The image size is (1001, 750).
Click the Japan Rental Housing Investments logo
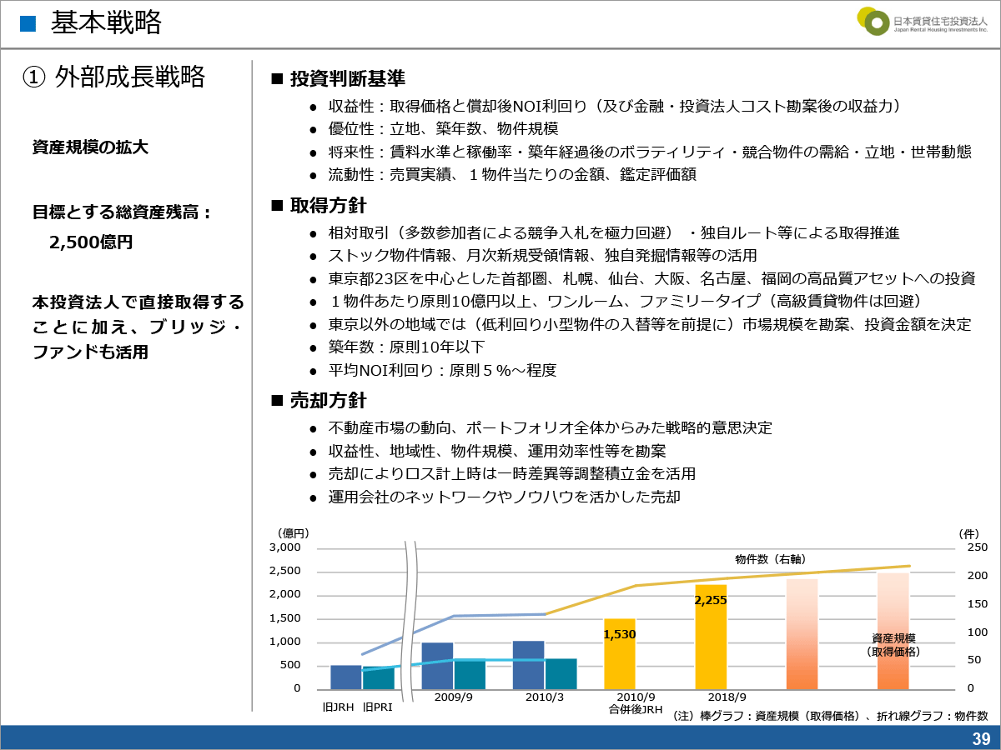[x=922, y=22]
